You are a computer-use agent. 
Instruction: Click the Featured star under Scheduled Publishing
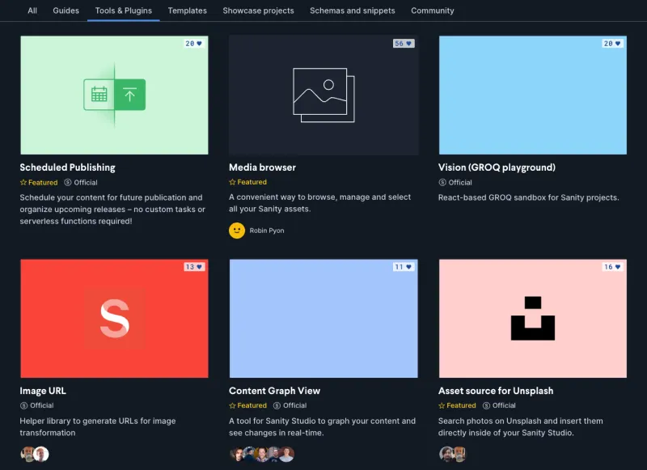[39, 182]
